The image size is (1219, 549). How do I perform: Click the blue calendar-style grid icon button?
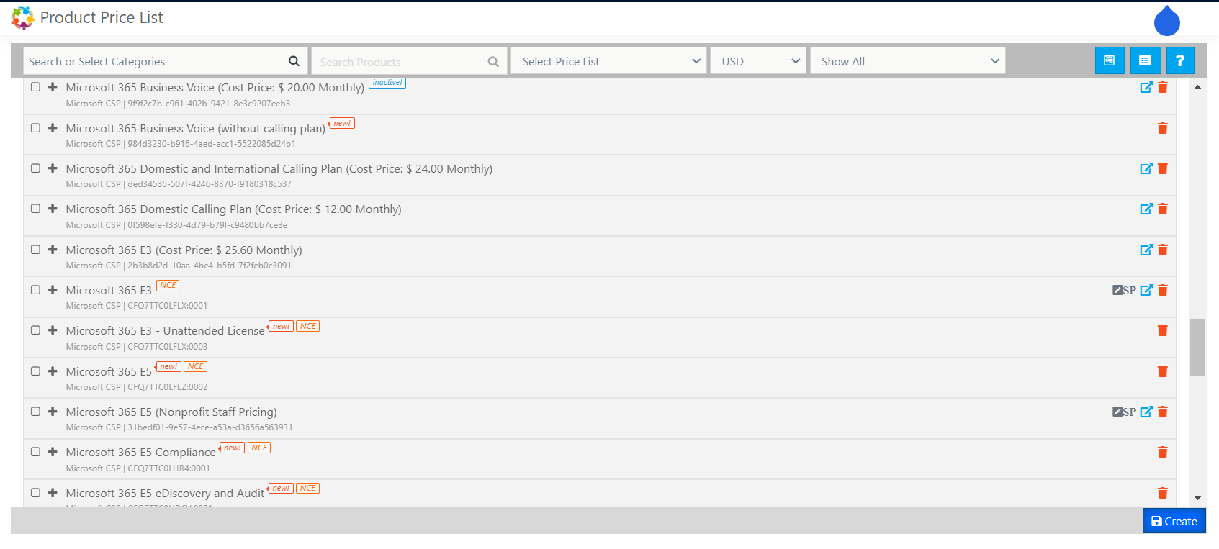[x=1110, y=60]
